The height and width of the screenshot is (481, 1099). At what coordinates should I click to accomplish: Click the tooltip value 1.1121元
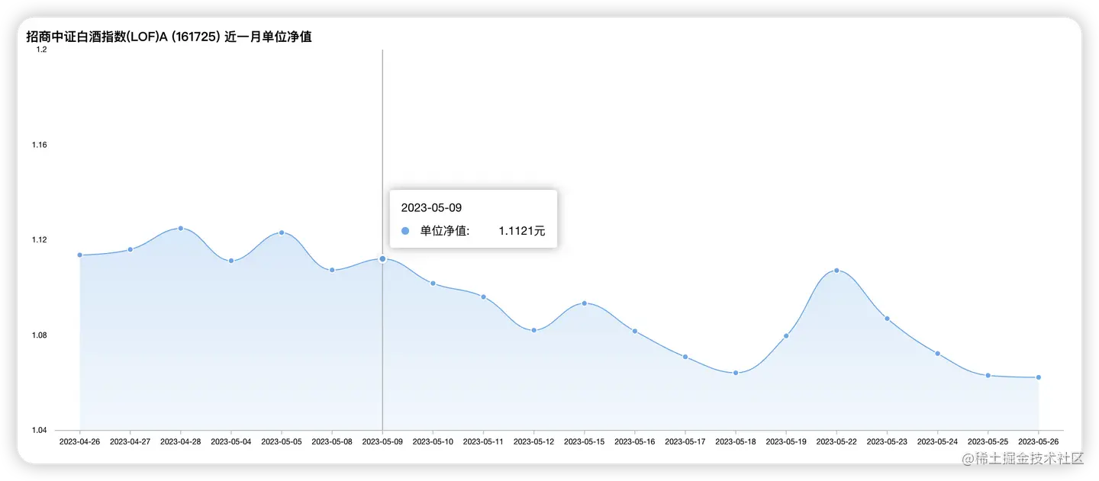522,231
